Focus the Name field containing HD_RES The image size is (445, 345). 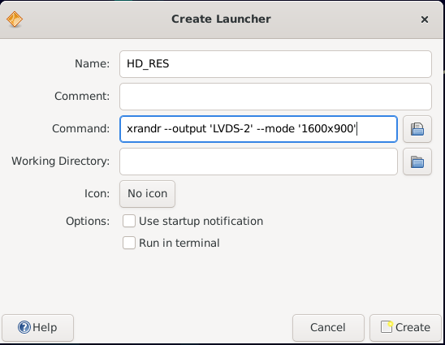275,64
